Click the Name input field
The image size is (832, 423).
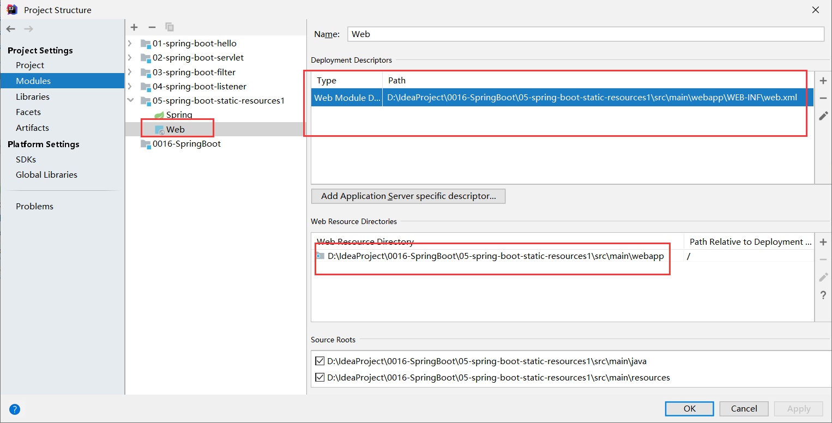(585, 34)
